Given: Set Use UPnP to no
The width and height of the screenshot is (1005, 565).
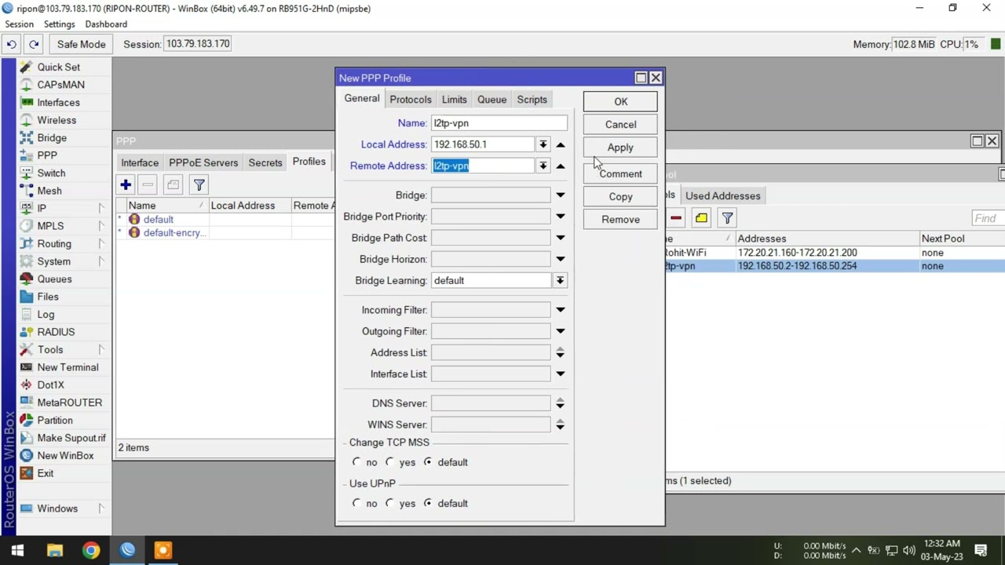Looking at the screenshot, I should click(x=356, y=503).
